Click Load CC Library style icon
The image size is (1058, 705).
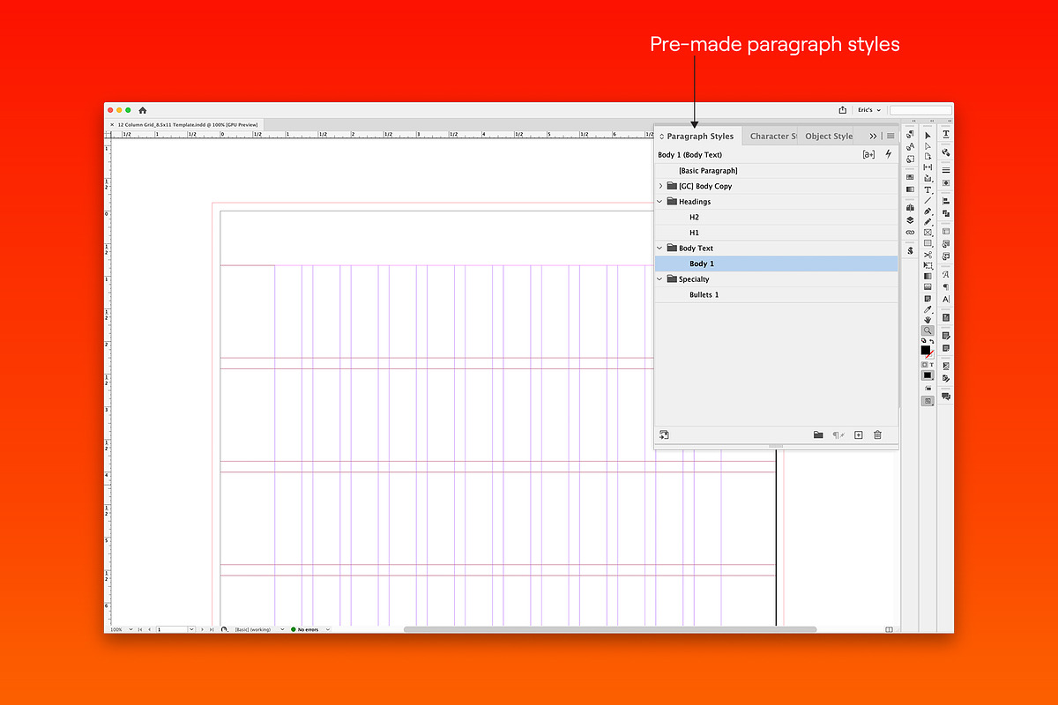click(x=664, y=434)
